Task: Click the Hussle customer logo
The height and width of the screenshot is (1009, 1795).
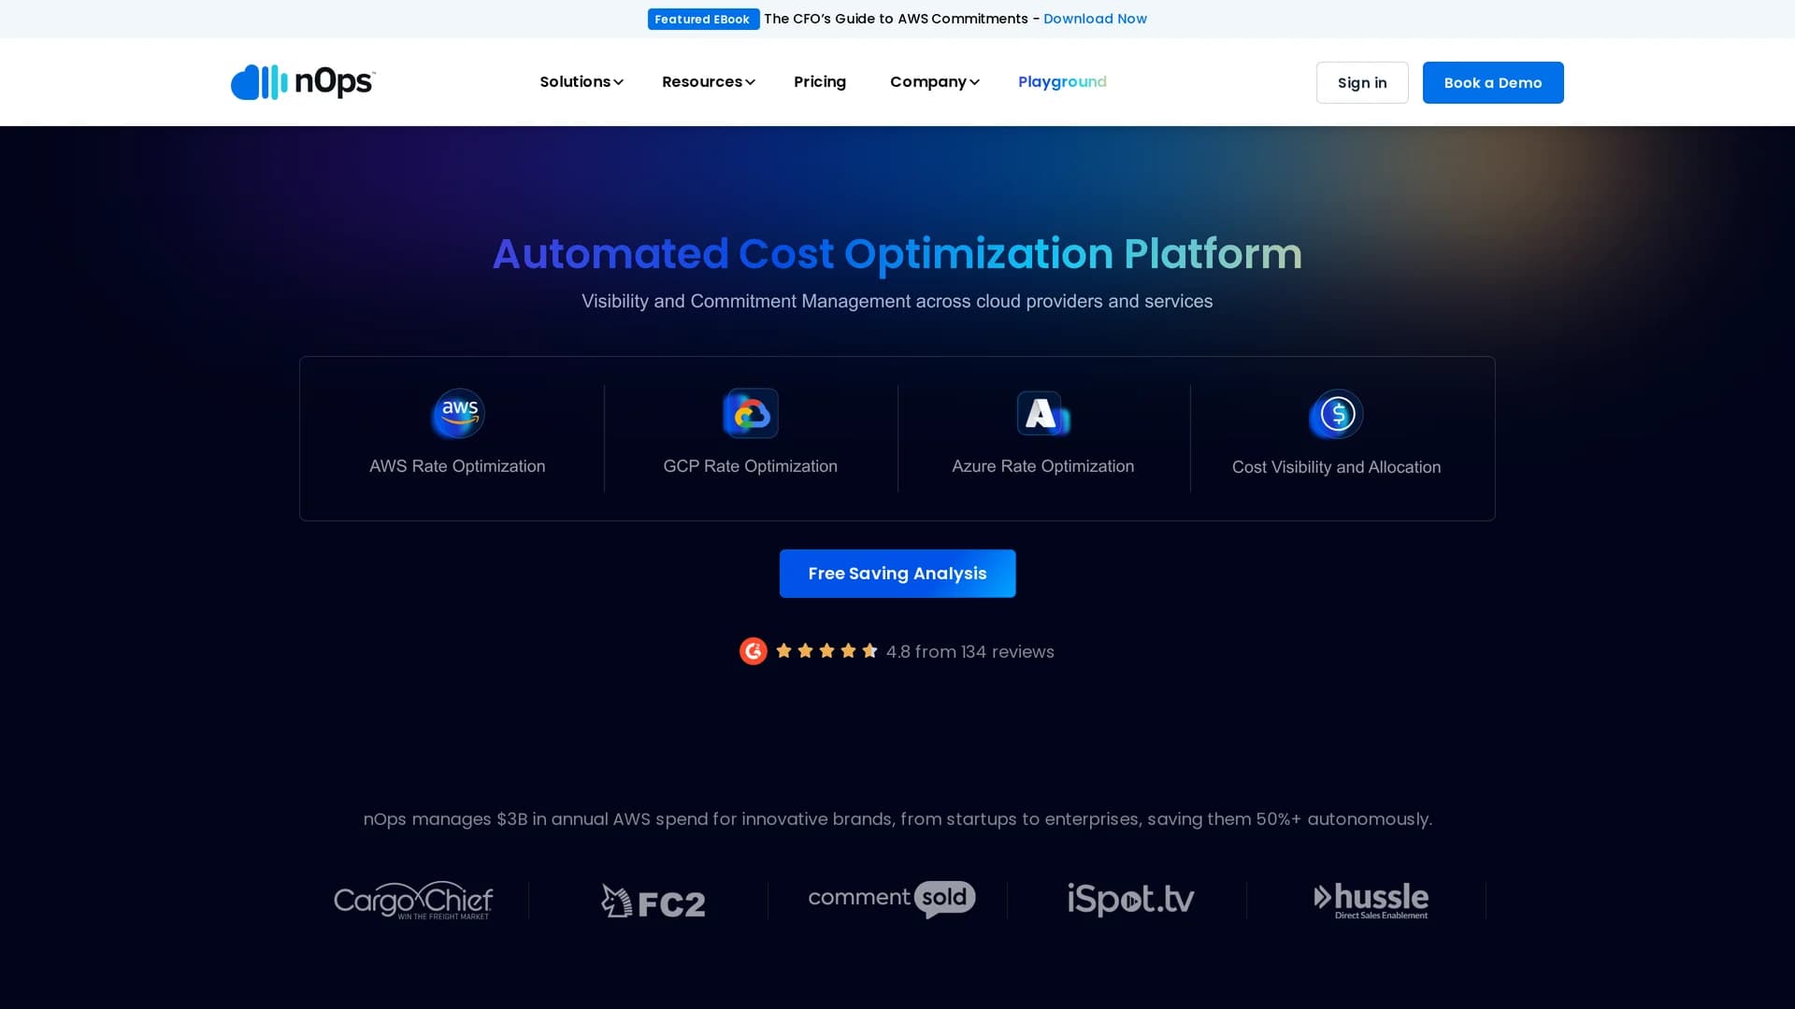Action: tap(1371, 901)
